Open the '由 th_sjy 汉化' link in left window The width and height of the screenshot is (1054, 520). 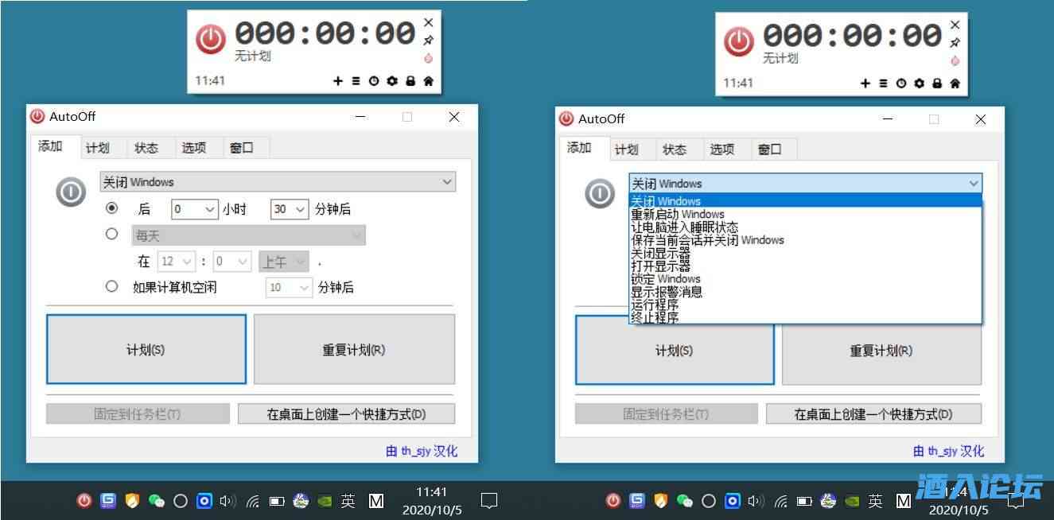(422, 451)
